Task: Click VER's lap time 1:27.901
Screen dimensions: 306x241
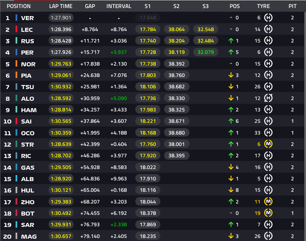Action: (61, 18)
